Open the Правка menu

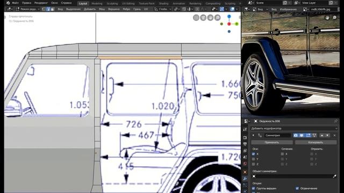[x=26, y=3]
